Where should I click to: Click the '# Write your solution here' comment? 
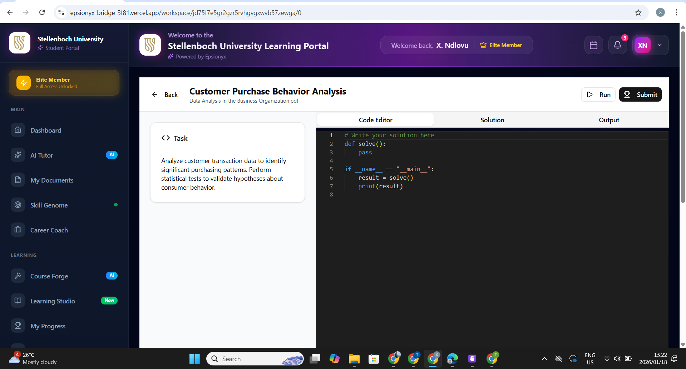pos(389,135)
